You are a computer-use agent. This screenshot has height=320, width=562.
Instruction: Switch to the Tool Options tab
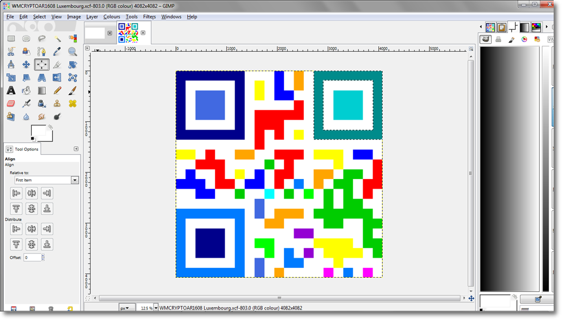tap(22, 149)
